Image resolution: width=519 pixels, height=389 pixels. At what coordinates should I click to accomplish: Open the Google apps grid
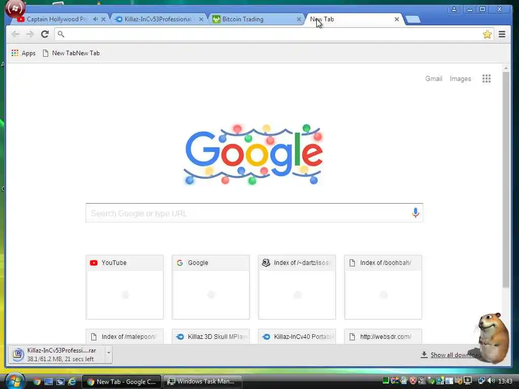point(486,79)
